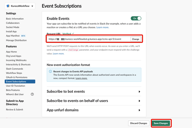Click the Request URL input field
Viewport: 192px width, 128px height.
click(88, 39)
